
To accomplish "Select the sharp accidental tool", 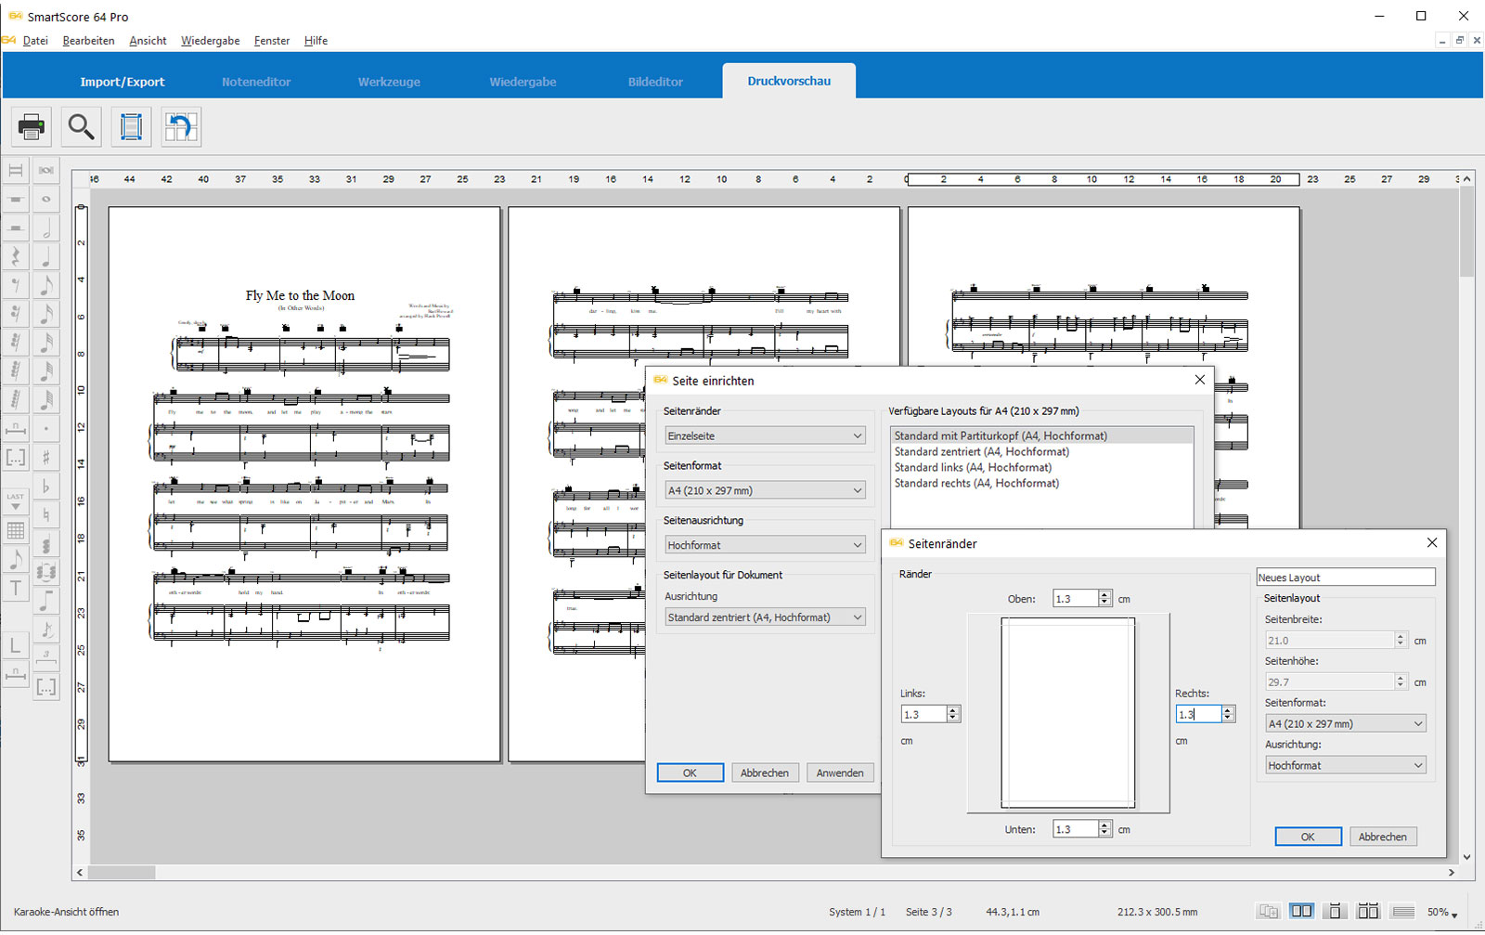I will click(x=46, y=458).
